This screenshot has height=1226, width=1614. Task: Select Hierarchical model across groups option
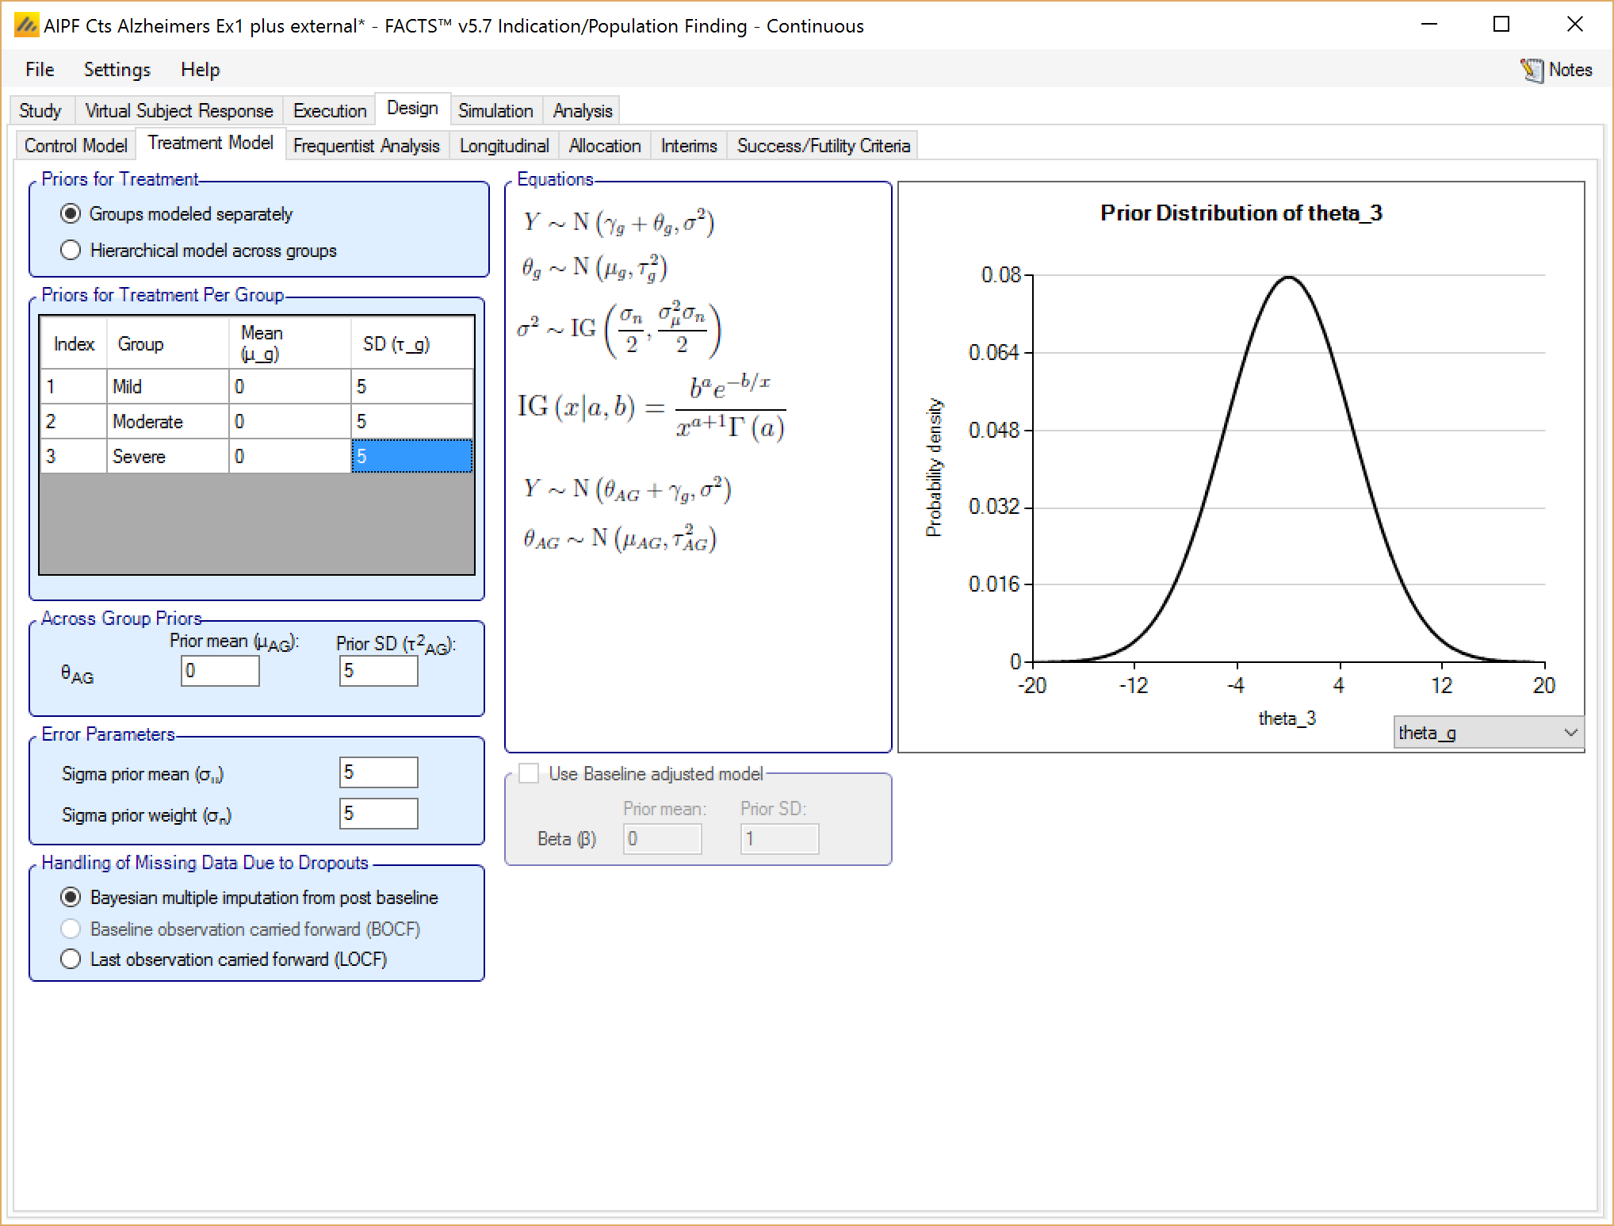[71, 251]
